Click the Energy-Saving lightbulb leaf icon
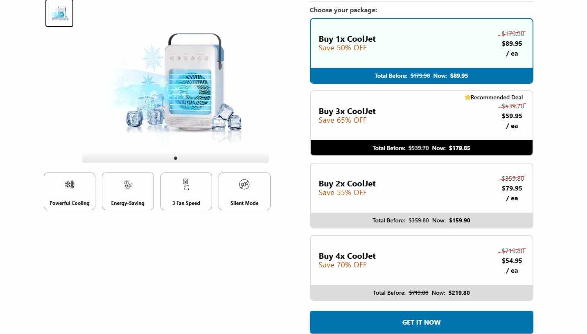This screenshot has height=334, width=587. click(128, 184)
